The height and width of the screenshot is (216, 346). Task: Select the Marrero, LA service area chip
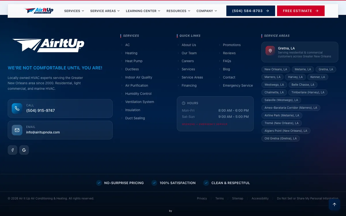(x=272, y=77)
